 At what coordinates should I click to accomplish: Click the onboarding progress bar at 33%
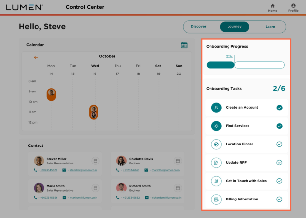[x=245, y=65]
